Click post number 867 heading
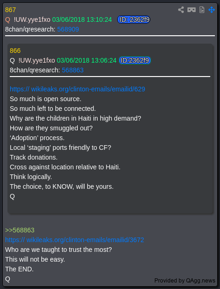This screenshot has width=220, height=289. click(x=11, y=10)
